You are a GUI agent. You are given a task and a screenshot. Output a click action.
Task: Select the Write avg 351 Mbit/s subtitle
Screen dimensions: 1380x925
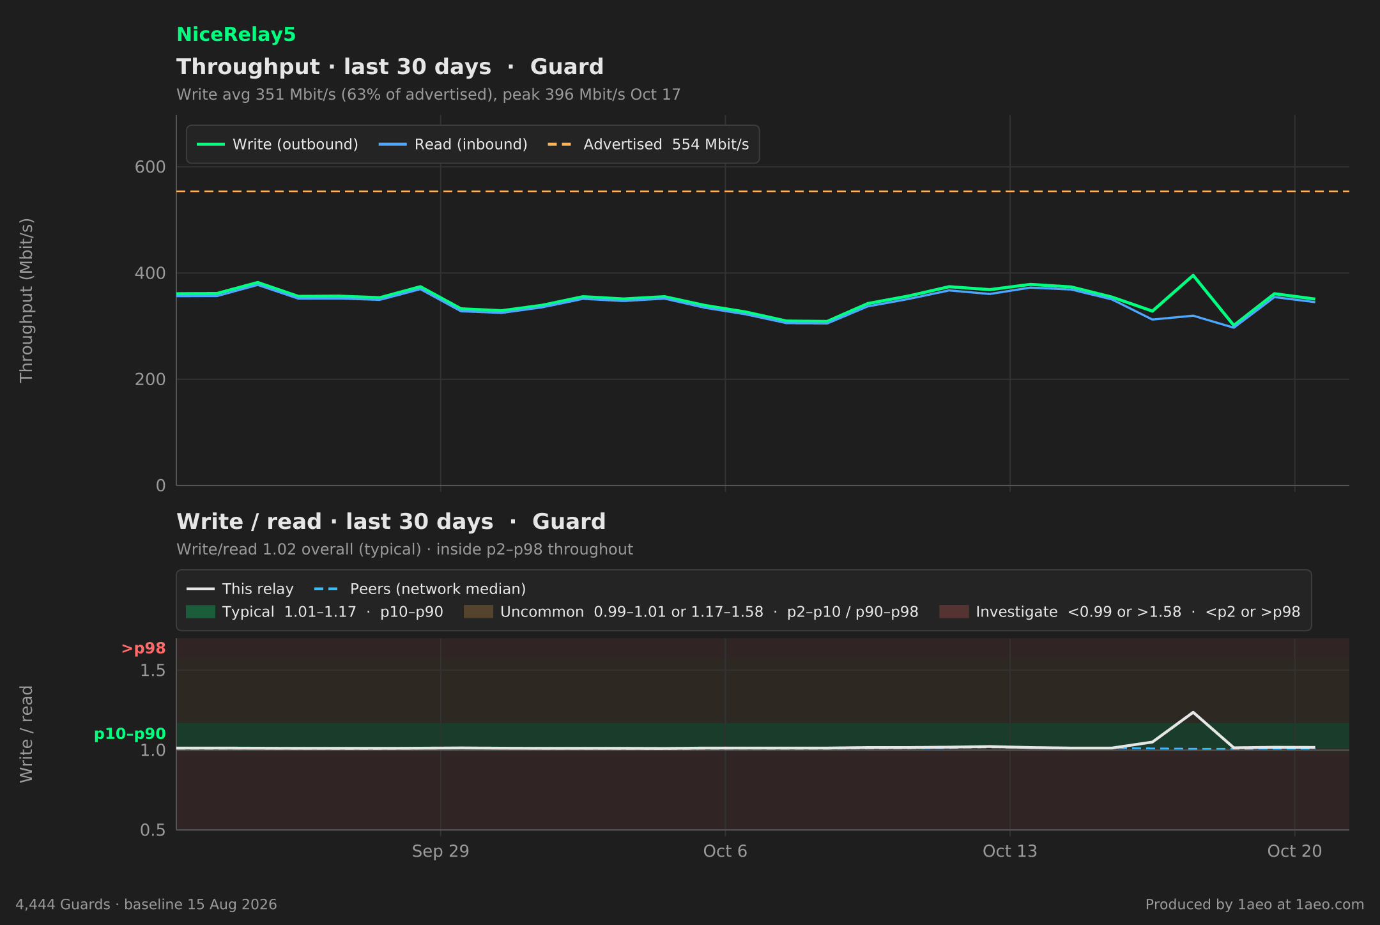point(428,95)
